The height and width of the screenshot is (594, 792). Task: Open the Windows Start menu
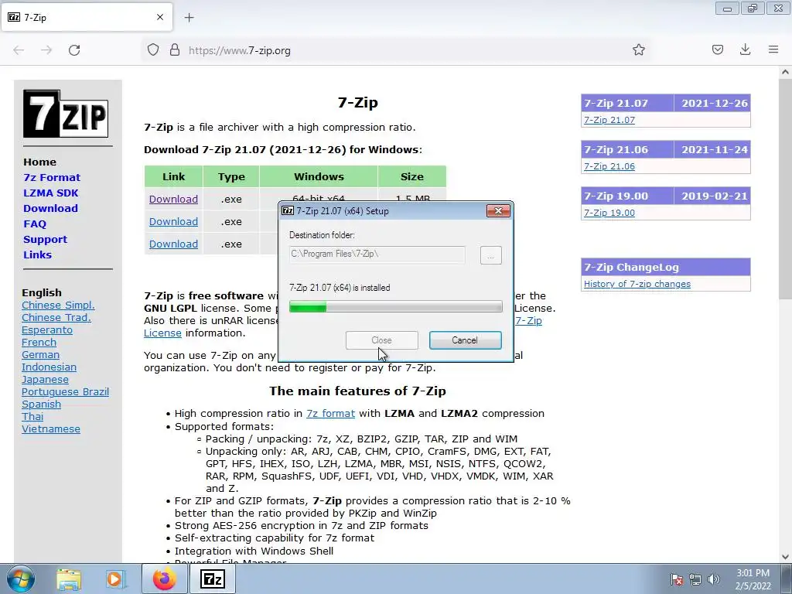tap(20, 579)
